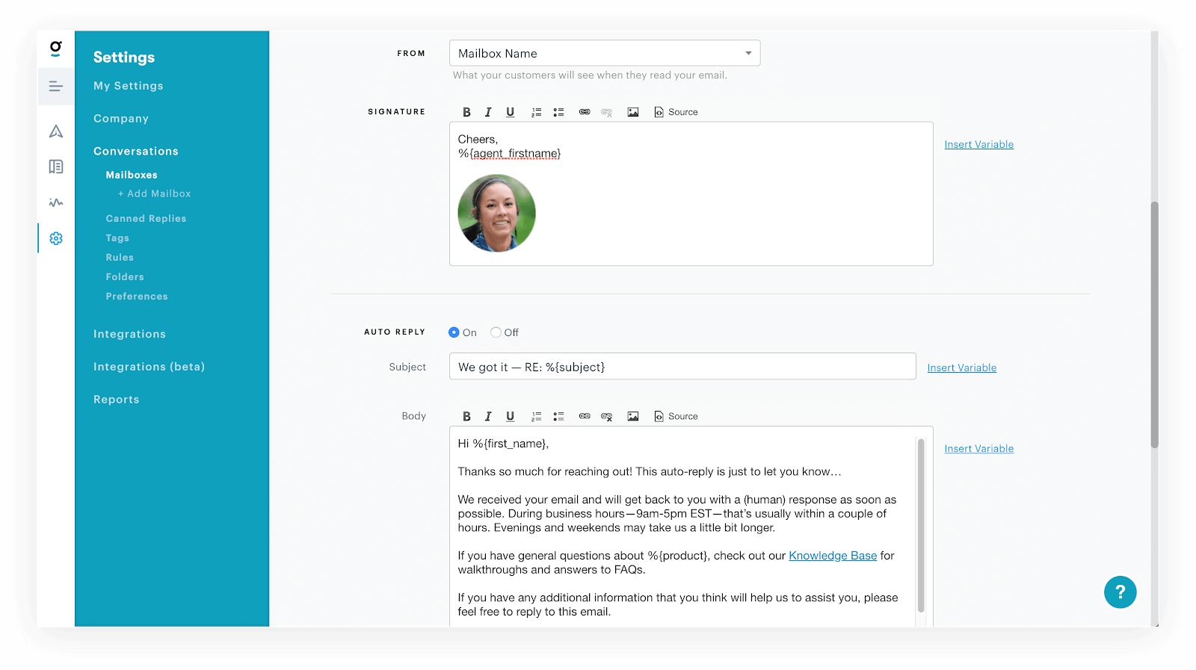Click Bold icon in Signature toolbar

coord(466,112)
